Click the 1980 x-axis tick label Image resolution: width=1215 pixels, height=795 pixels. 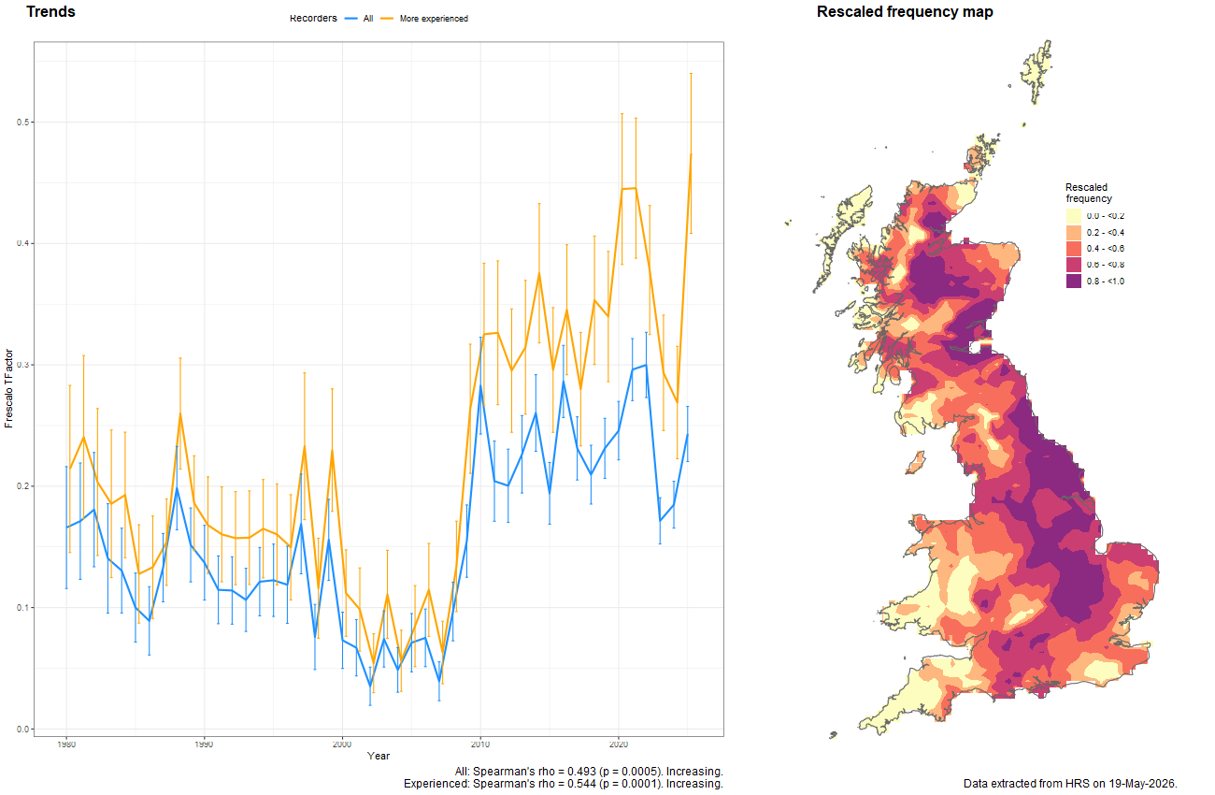pyautogui.click(x=66, y=745)
